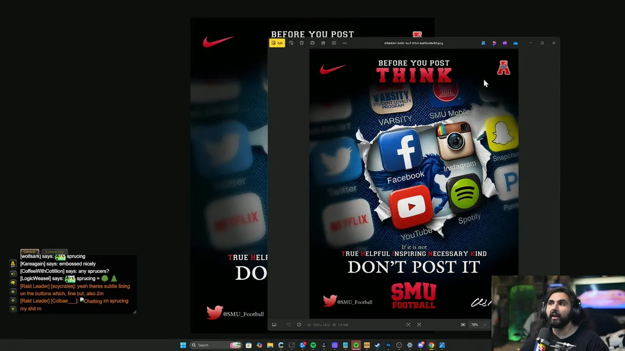The width and height of the screenshot is (625, 351).
Task: Click the fit to window icon beside zoom
Action: 463,325
